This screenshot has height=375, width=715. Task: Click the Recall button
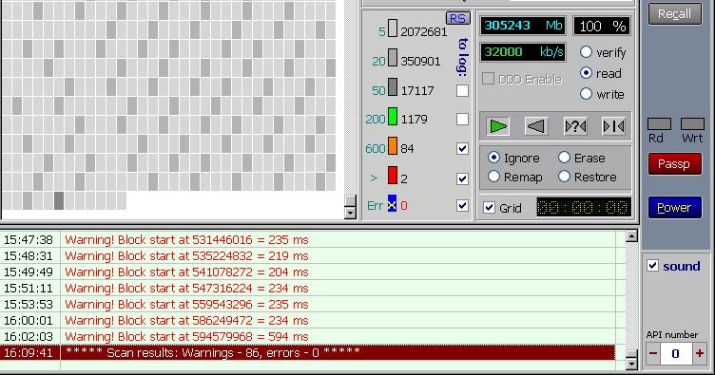tap(675, 14)
